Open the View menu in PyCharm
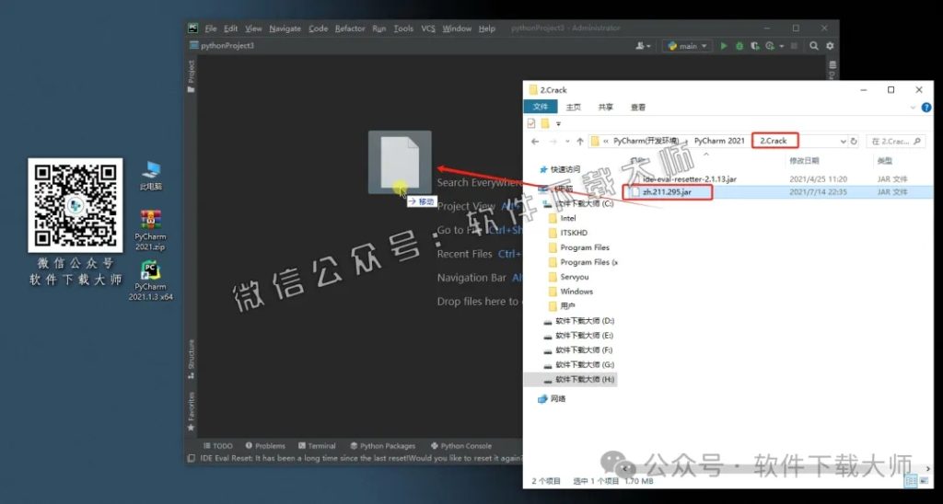Image resolution: width=943 pixels, height=504 pixels. point(253,29)
